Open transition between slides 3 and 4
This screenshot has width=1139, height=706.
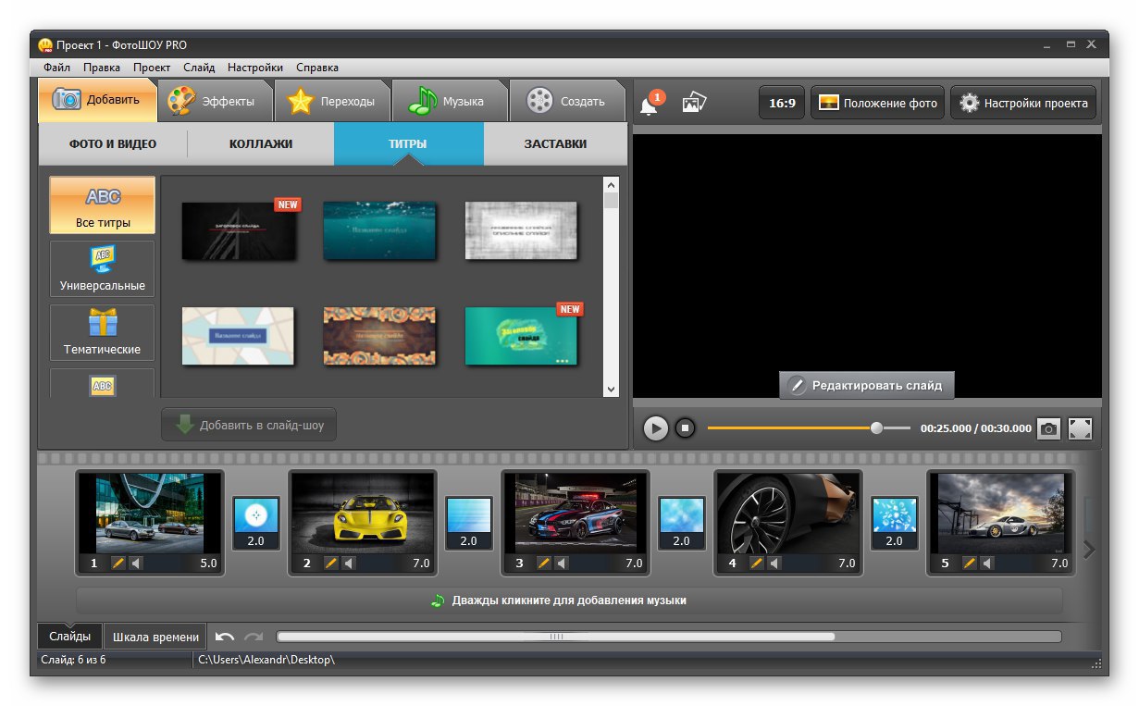682,523
